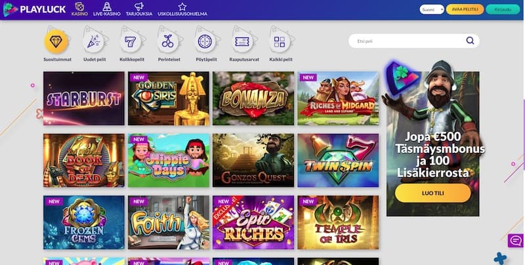Image resolution: width=525 pixels, height=265 pixels.
Task: Go to the Tarjouksia menu item
Action: pyautogui.click(x=139, y=9)
